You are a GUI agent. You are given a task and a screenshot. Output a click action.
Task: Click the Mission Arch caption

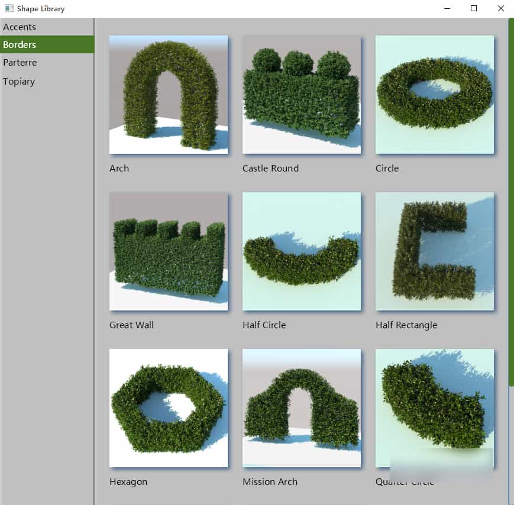(270, 482)
